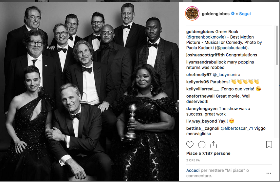Open the 2 ORE FA timestamp

[193, 160]
